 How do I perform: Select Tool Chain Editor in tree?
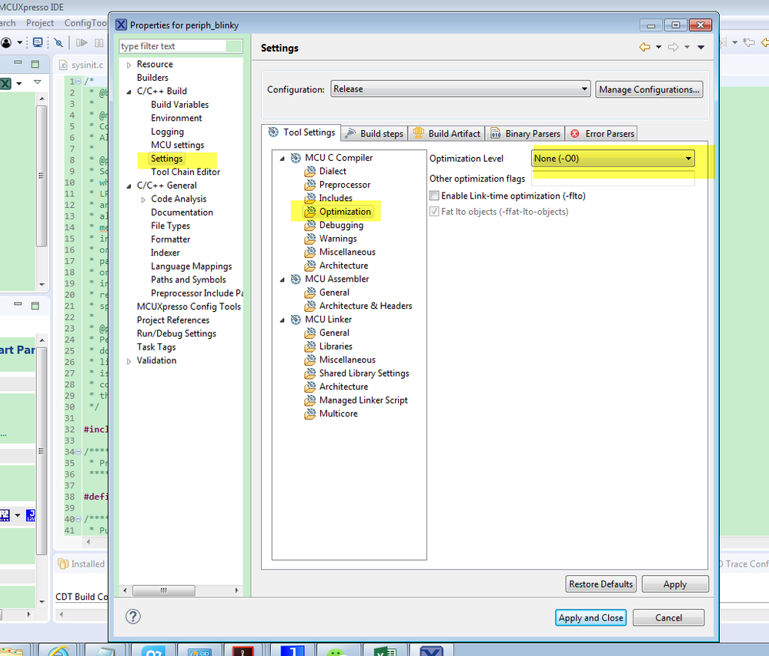(x=186, y=172)
